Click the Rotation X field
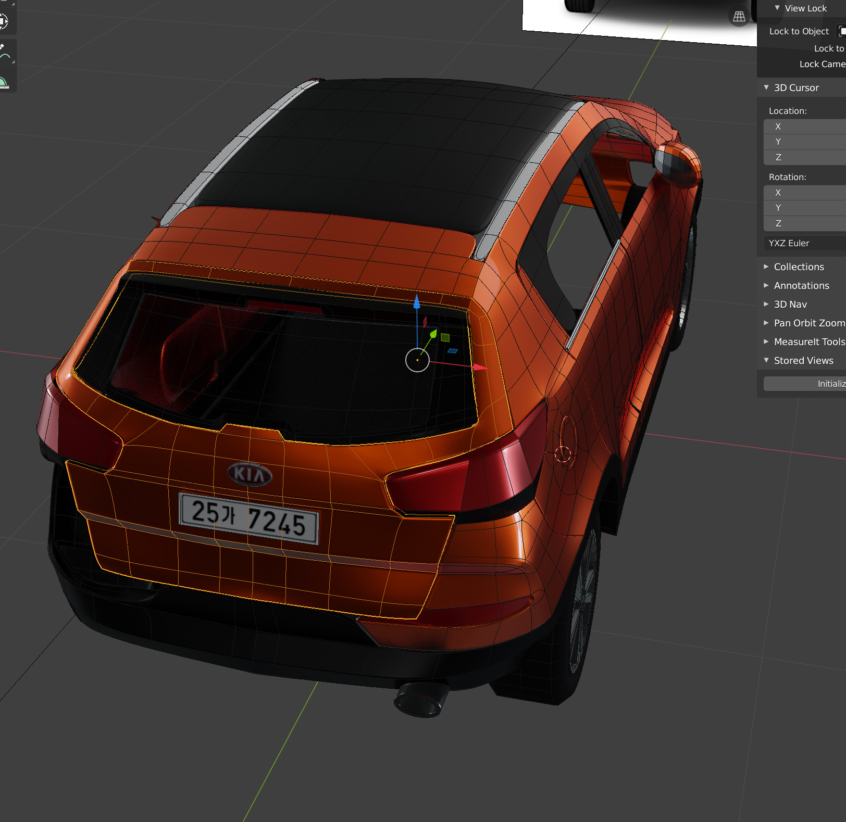This screenshot has height=822, width=846. coord(805,193)
